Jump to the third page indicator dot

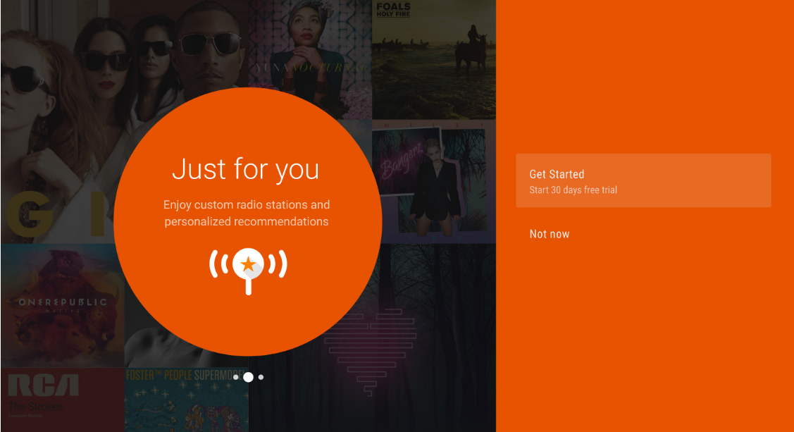pos(261,377)
